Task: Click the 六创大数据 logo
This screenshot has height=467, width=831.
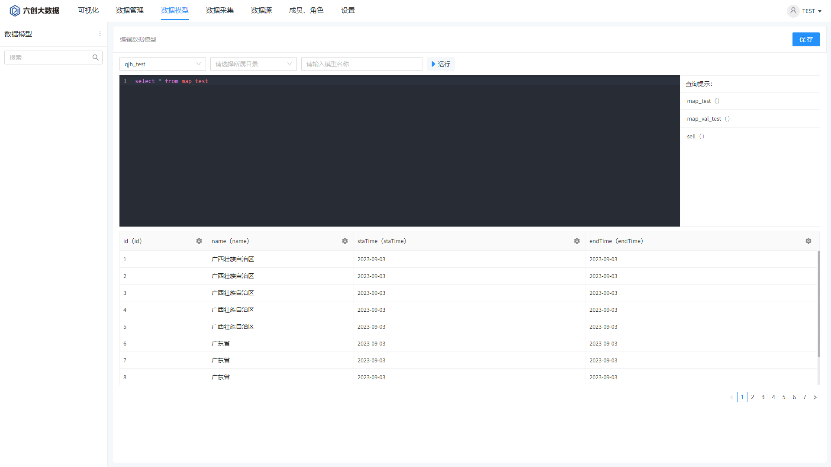Action: point(35,10)
